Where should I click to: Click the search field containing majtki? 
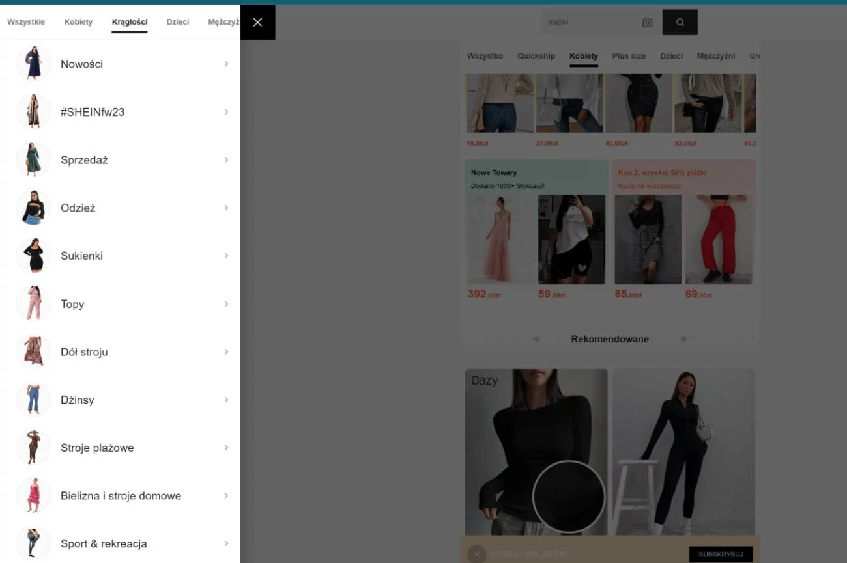tap(590, 22)
